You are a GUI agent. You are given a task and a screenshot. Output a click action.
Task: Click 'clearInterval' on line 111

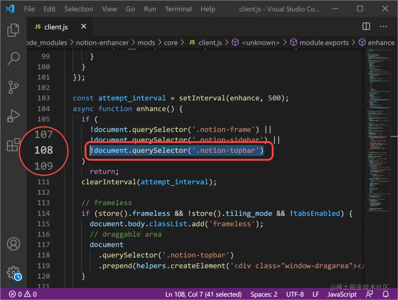[x=109, y=182]
